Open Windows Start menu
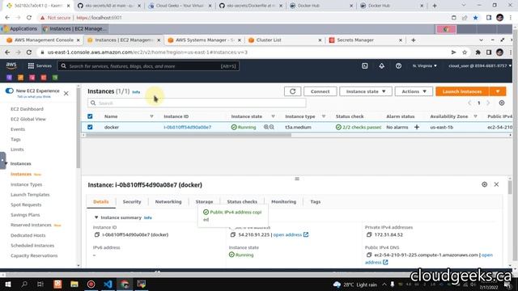Image resolution: width=518 pixels, height=291 pixels. click(x=7, y=284)
